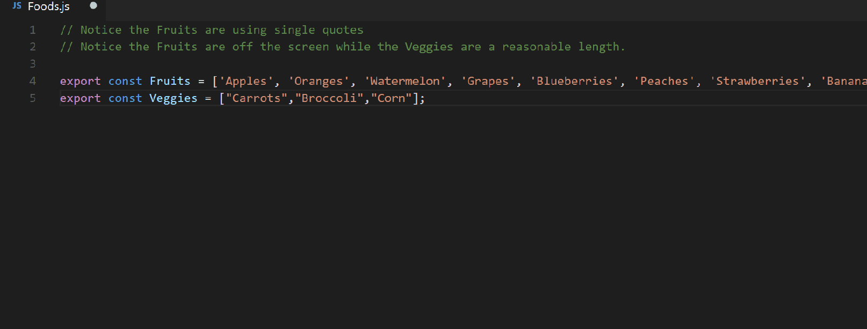Viewport: 867px width, 329px height.
Task: Click the 'Blueberries' string literal
Action: coord(574,81)
